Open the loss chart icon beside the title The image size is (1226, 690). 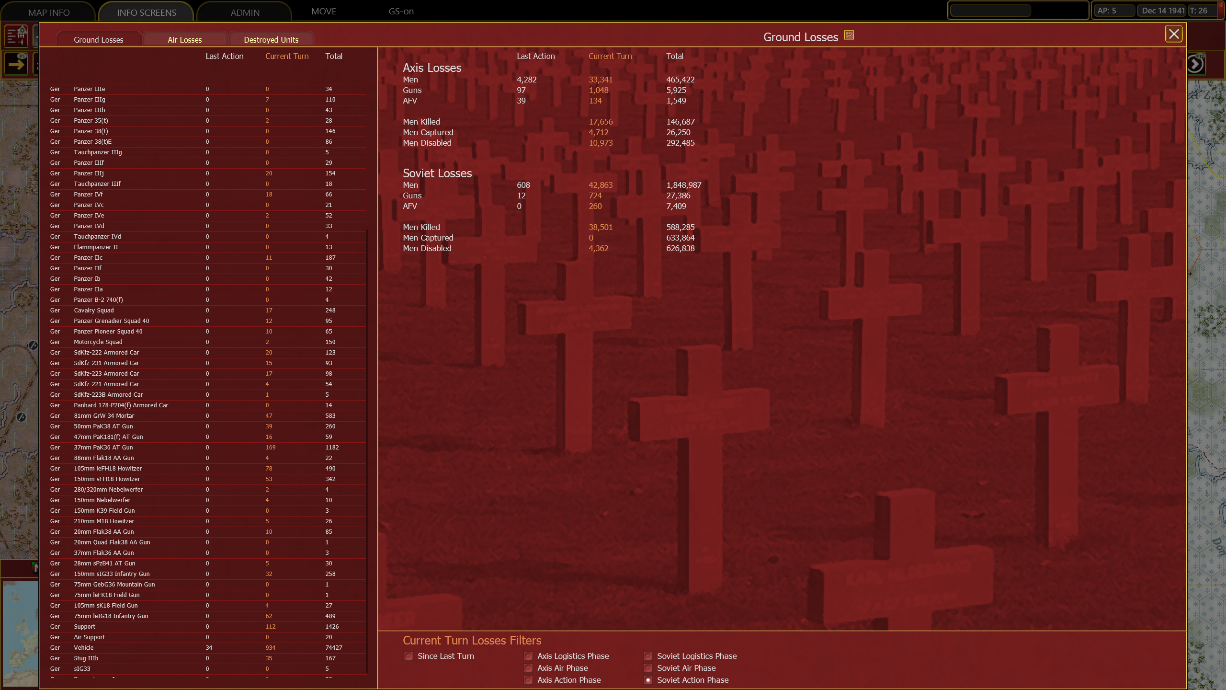(849, 35)
